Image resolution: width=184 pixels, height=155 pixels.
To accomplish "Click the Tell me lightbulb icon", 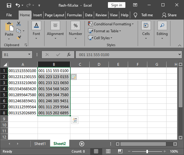I will click(x=135, y=15).
